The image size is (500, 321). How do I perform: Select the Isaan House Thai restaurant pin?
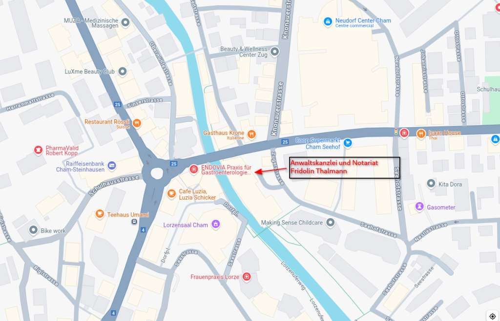point(421,133)
